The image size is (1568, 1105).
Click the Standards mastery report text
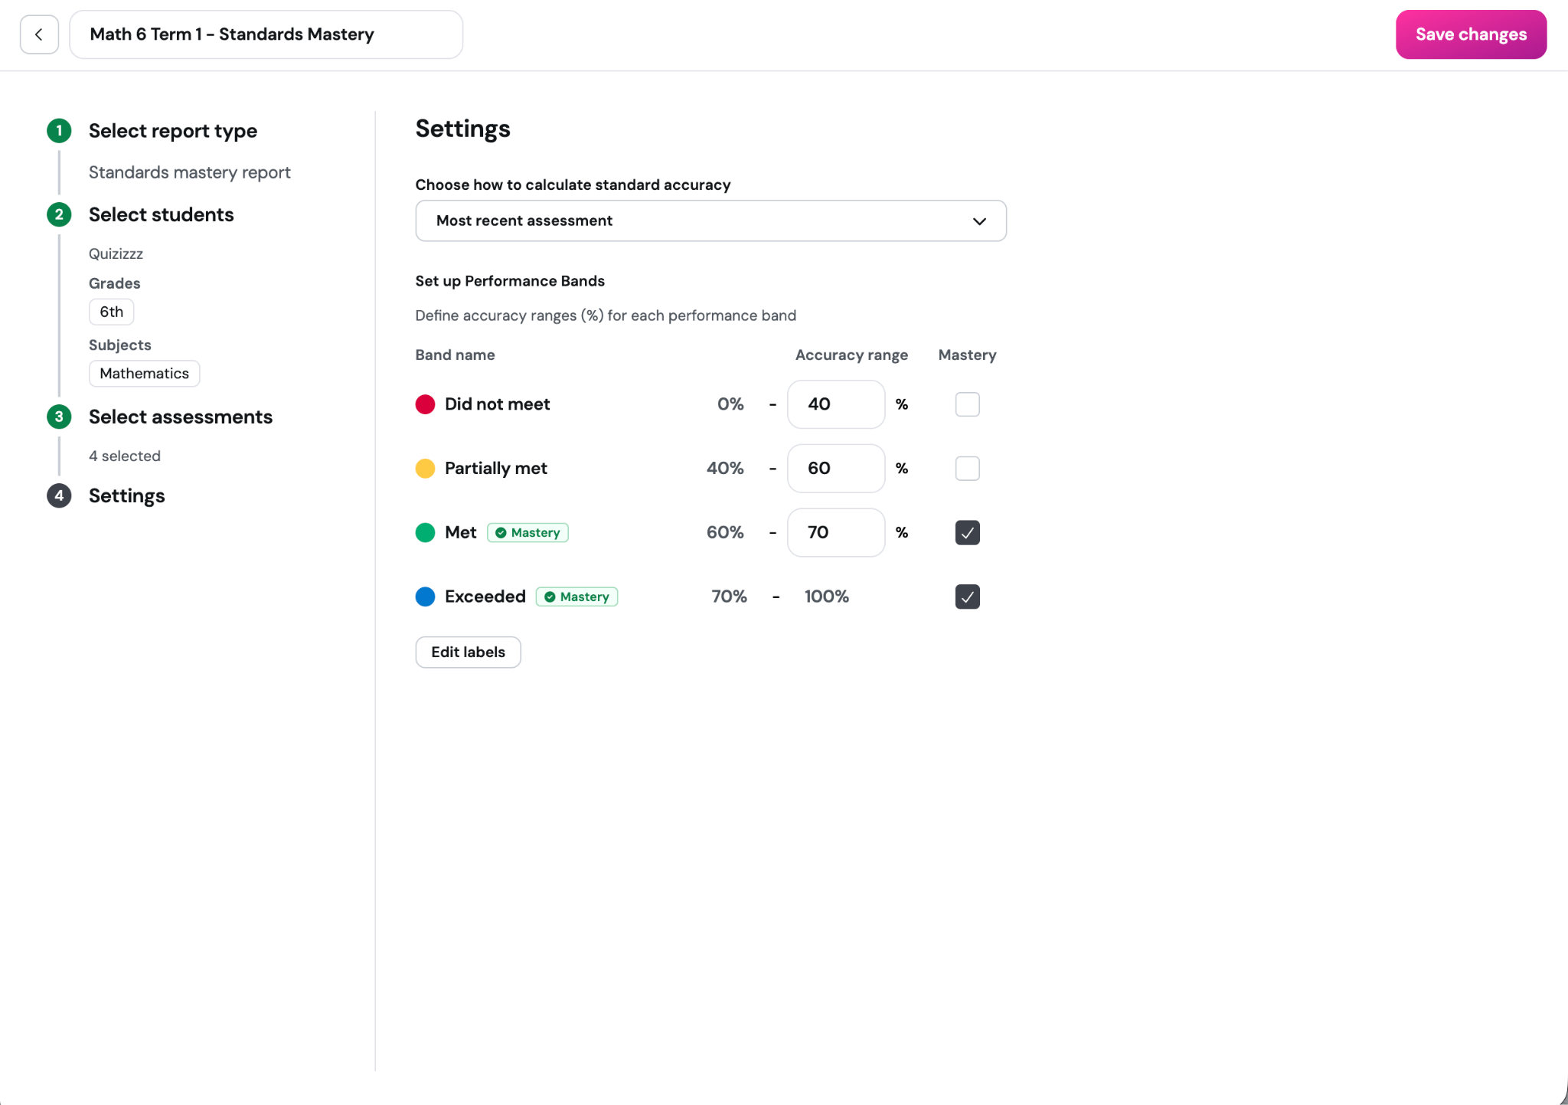coord(190,172)
